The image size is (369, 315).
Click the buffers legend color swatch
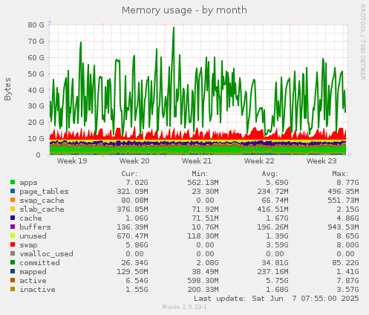point(13,227)
